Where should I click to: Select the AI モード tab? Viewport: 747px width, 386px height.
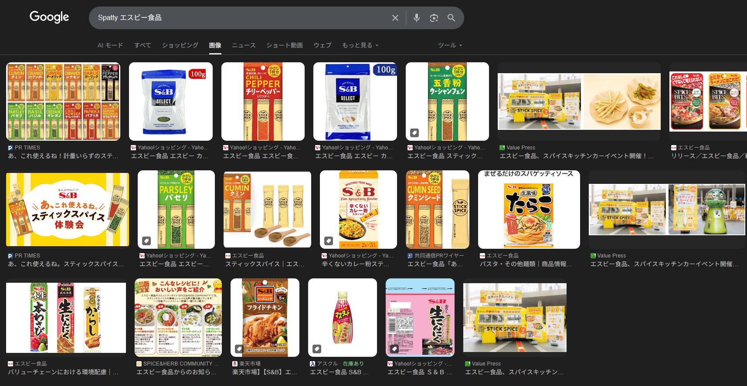[x=110, y=45]
